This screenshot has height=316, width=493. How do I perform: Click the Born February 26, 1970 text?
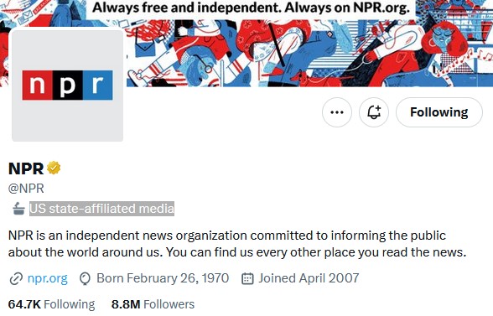(163, 278)
